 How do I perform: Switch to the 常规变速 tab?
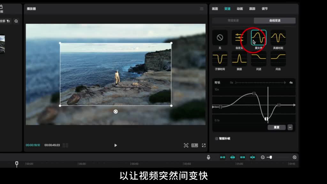(233, 20)
